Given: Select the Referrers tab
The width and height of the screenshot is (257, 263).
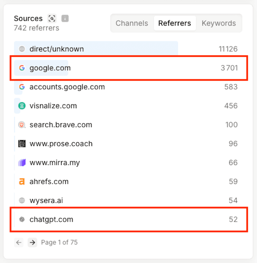Looking at the screenshot, I should coord(175,23).
